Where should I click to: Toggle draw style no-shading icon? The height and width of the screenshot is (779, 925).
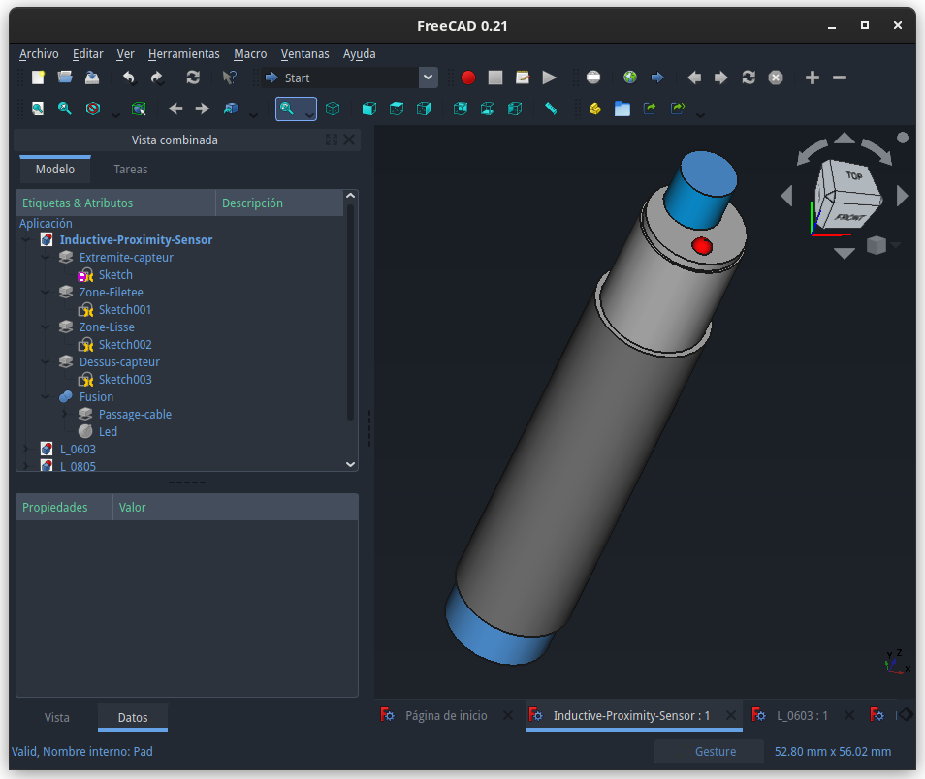pos(93,109)
